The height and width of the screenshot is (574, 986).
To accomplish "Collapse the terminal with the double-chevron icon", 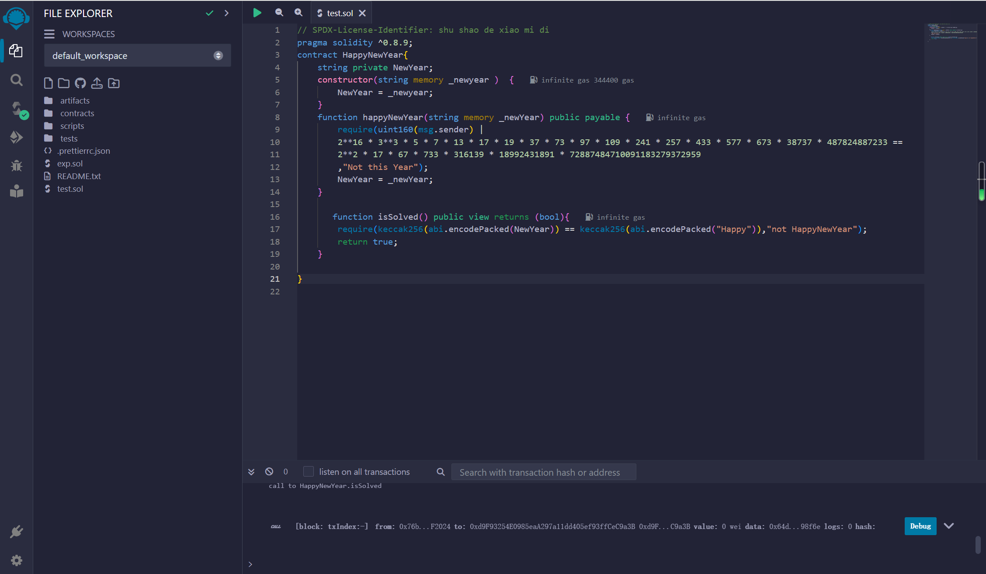I will (251, 472).
